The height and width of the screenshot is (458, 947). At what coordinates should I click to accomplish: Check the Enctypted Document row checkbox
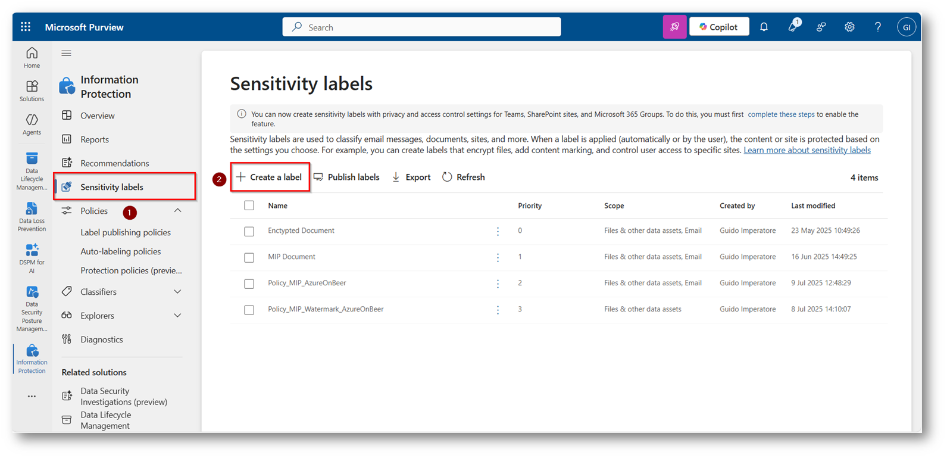pos(249,231)
